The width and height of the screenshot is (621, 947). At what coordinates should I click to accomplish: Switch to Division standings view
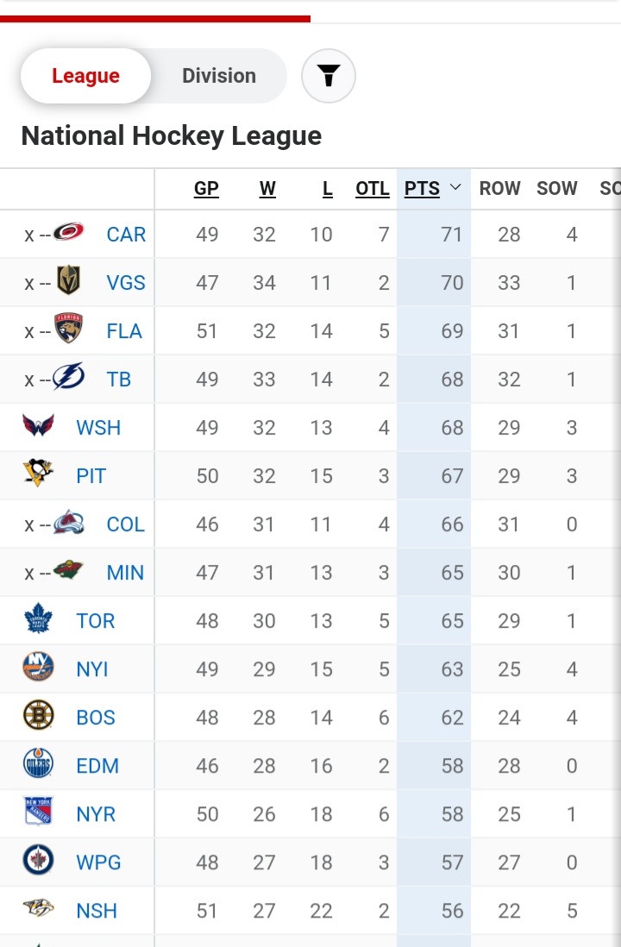point(219,76)
